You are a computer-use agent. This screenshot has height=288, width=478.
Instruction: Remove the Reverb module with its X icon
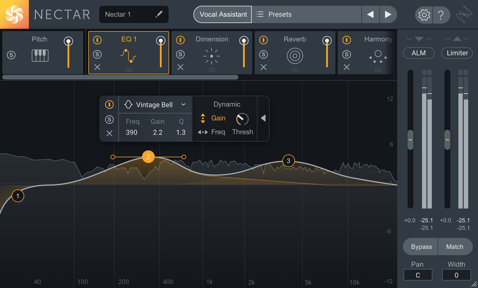[264, 67]
